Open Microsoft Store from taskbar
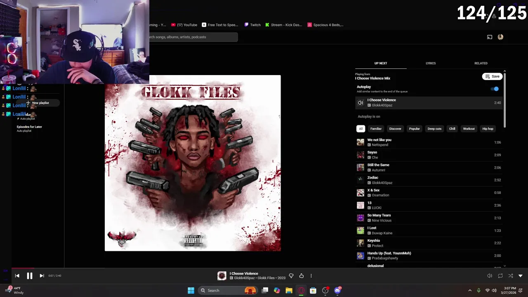This screenshot has height=297, width=528. click(x=313, y=290)
